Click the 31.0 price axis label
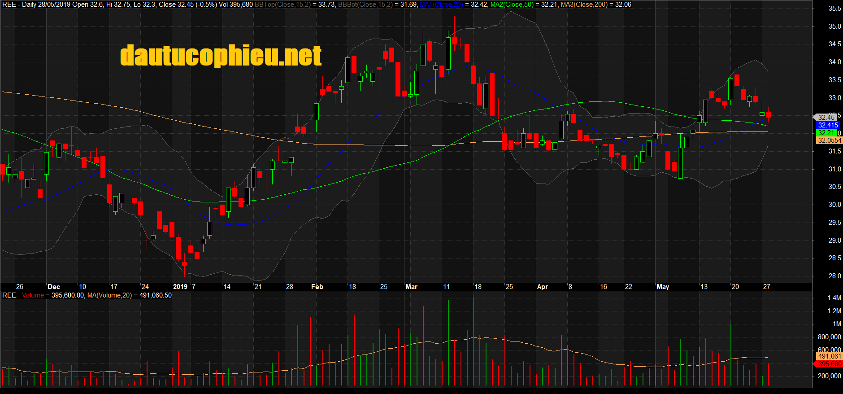The image size is (843, 394). tap(834, 169)
